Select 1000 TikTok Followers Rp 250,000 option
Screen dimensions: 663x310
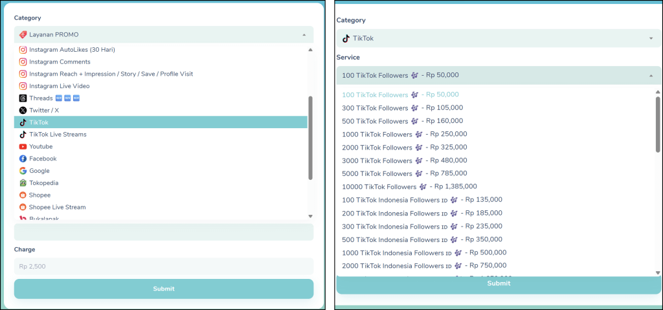click(404, 135)
